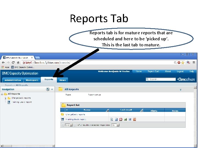Collapse the Navigation panel with double-chevron
Image resolution: width=198 pixels, height=148 pixels.
(x=52, y=89)
